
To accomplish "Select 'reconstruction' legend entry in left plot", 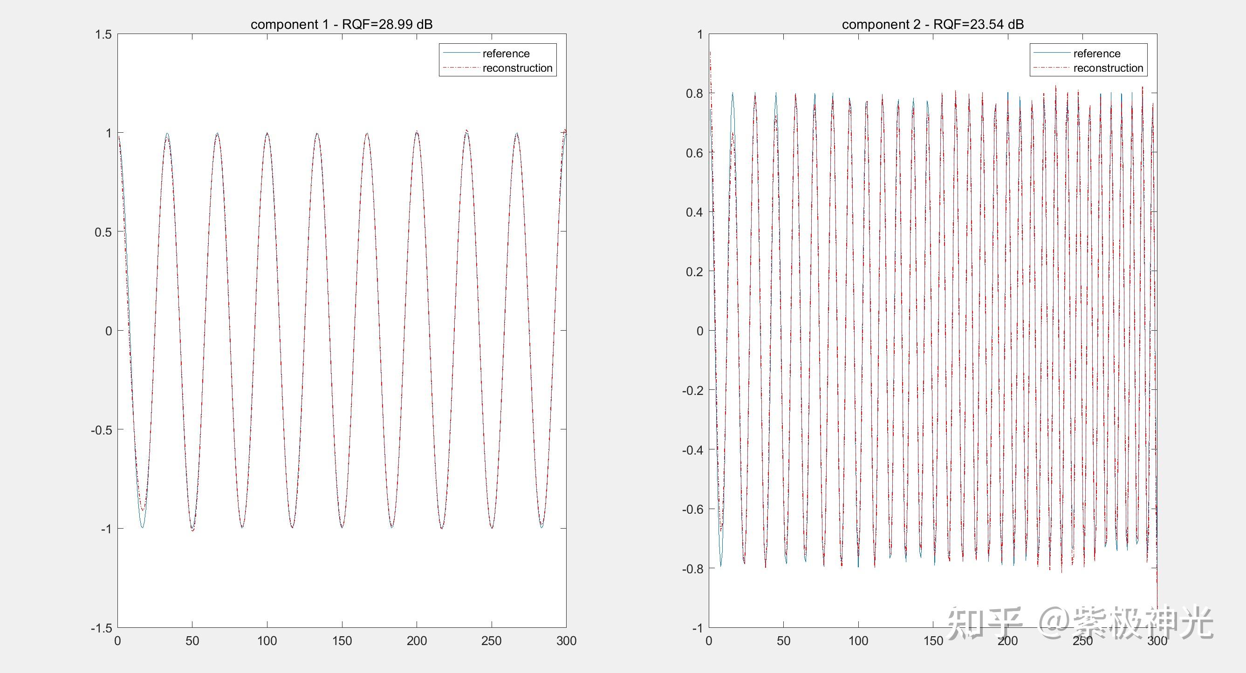I will coord(517,68).
